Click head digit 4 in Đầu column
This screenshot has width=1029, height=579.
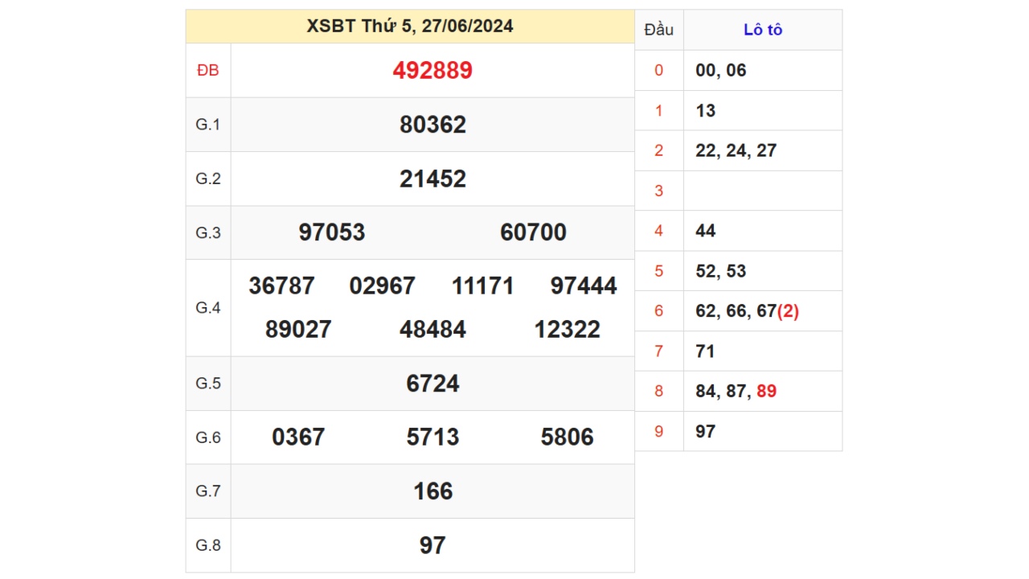click(659, 231)
